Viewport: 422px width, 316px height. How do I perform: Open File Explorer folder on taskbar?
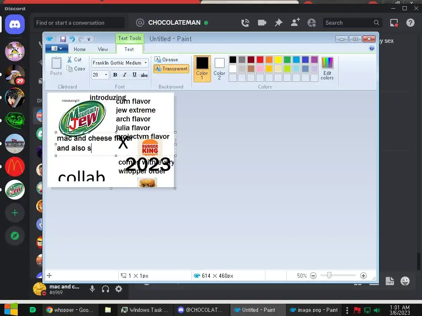point(108,310)
